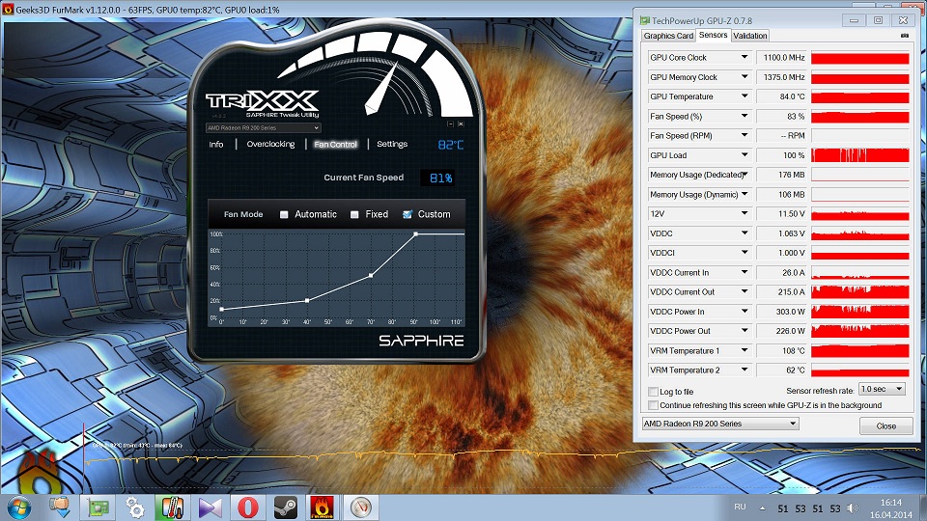Enable the Log to file checkbox
The height and width of the screenshot is (521, 927).
[x=654, y=392]
